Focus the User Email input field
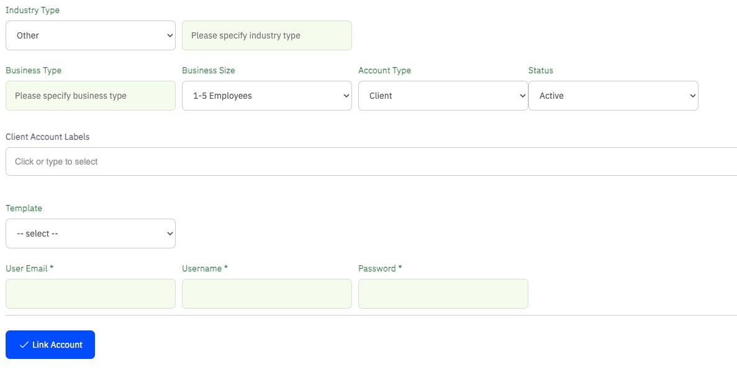Viewport: 737px width, 372px height. [x=91, y=294]
